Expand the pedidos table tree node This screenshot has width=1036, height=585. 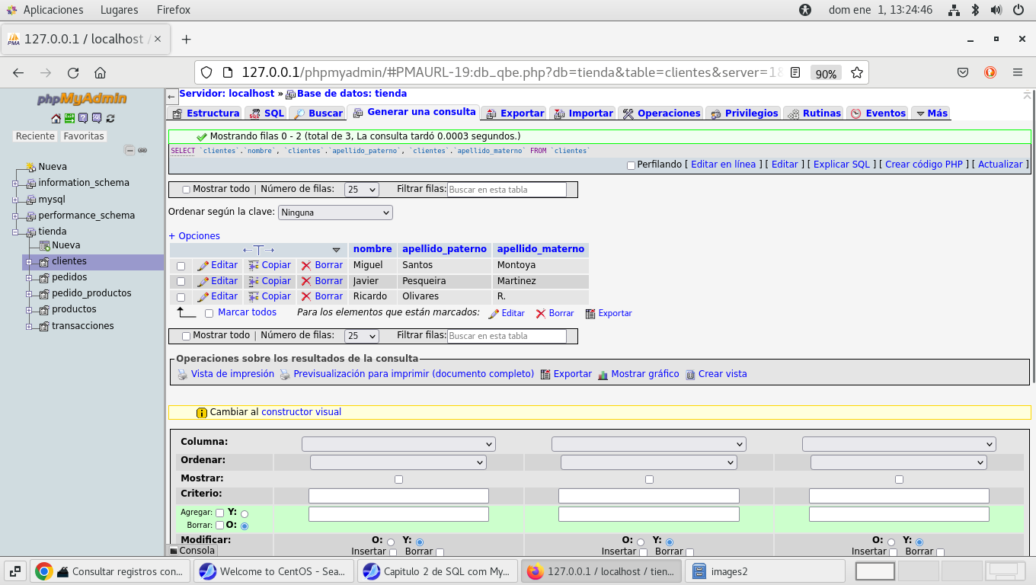(29, 278)
